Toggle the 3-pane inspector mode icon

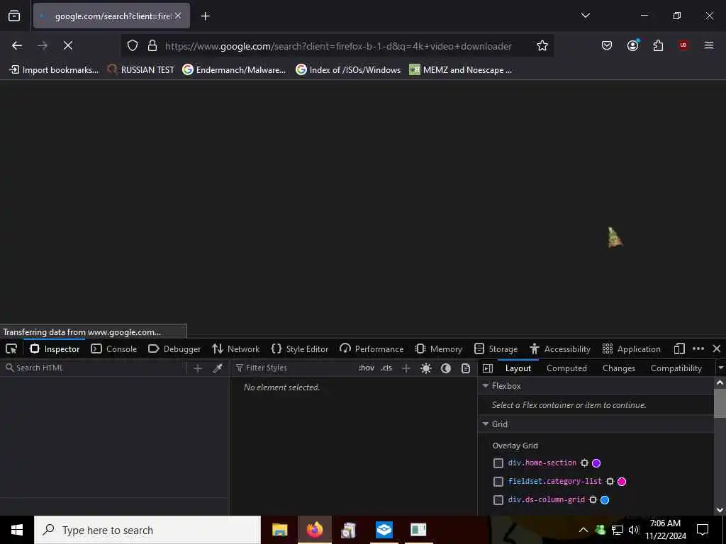[x=488, y=368]
